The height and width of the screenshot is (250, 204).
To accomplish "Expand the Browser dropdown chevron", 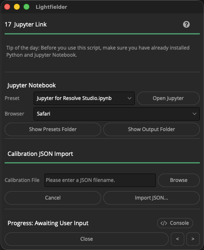I will 194,114.
